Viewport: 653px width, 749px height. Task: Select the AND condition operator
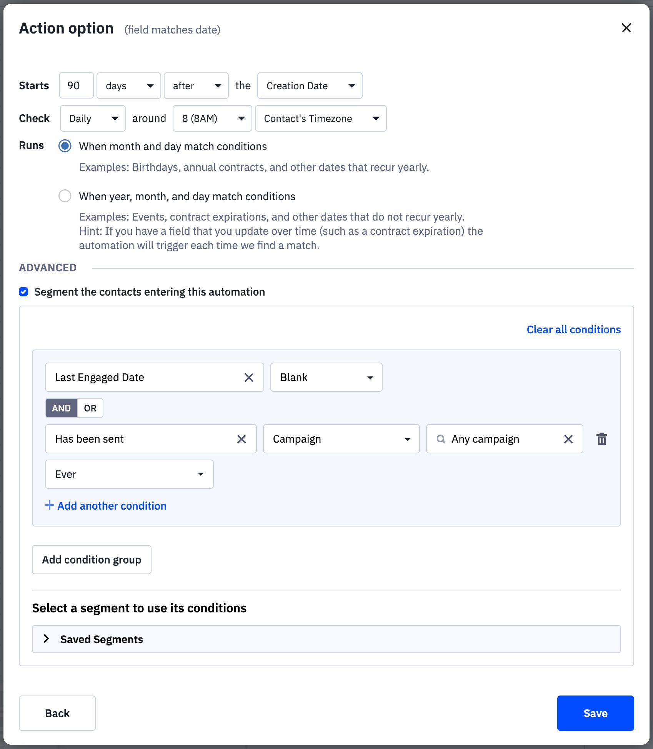click(x=62, y=408)
